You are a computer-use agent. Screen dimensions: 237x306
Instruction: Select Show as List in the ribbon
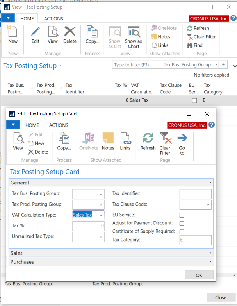click(115, 37)
